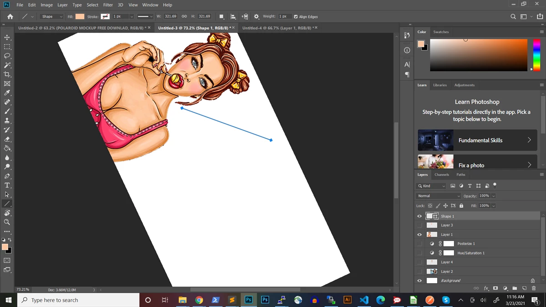The image size is (546, 307).
Task: Switch to the Channels tab
Action: click(x=441, y=175)
